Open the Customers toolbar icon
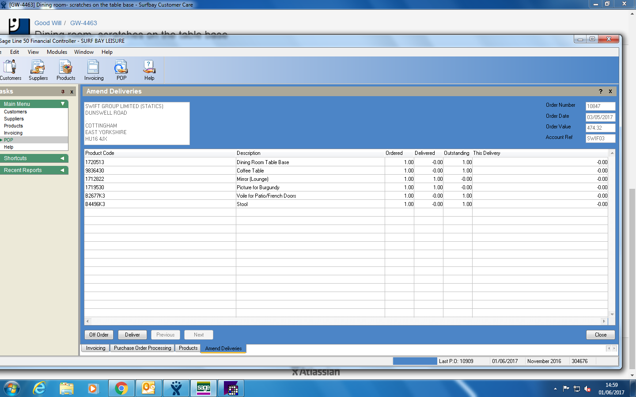 coord(10,70)
